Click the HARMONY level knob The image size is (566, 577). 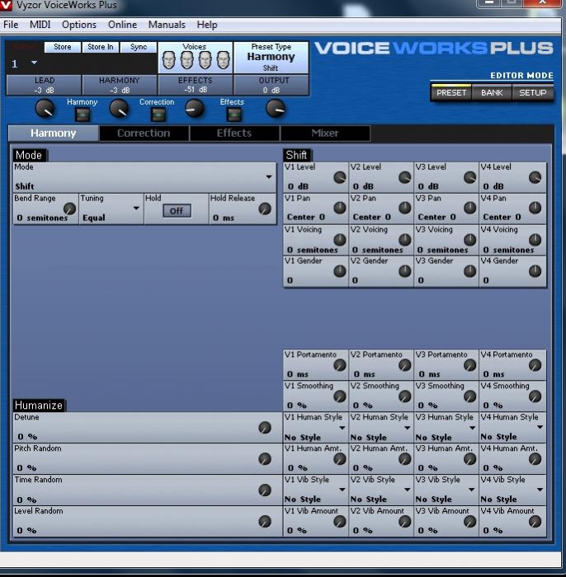click(x=120, y=109)
